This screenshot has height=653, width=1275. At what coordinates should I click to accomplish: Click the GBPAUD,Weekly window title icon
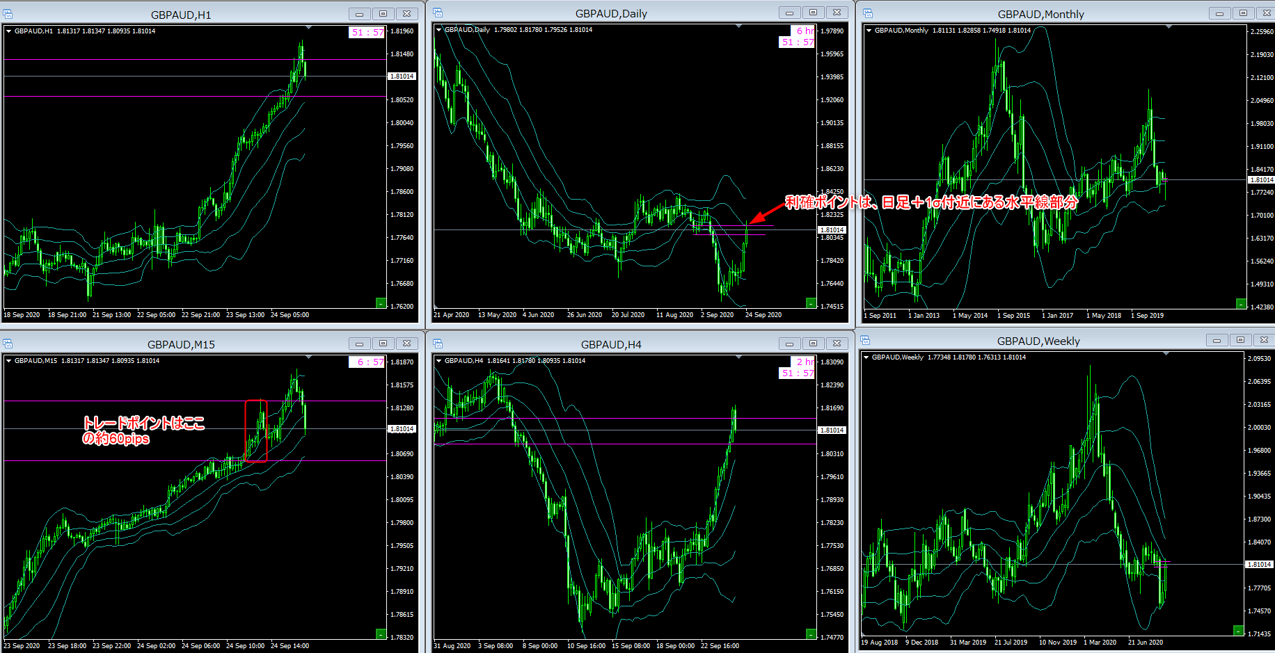(865, 340)
